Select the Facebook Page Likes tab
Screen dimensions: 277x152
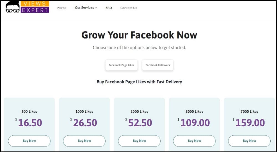coord(122,65)
